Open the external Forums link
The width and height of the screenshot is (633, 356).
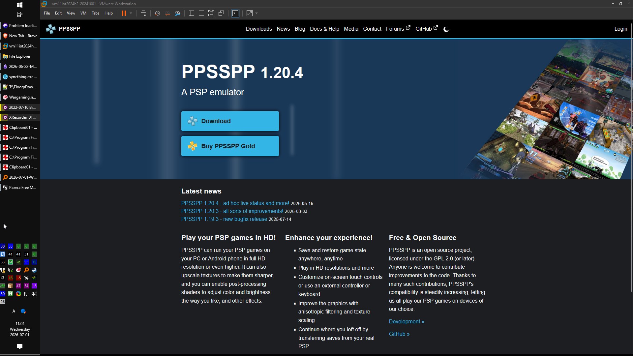coord(398,29)
